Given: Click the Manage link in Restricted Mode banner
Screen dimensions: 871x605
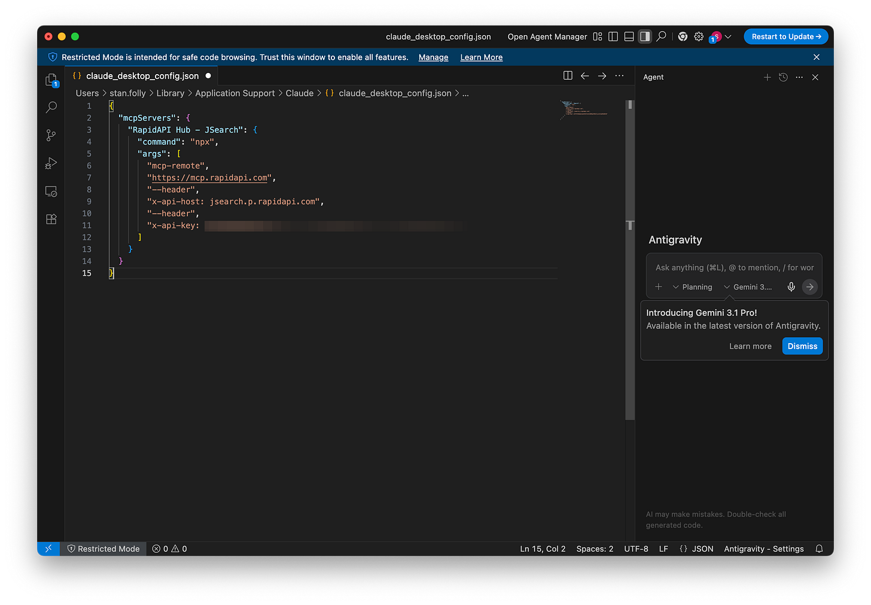Looking at the screenshot, I should 433,57.
